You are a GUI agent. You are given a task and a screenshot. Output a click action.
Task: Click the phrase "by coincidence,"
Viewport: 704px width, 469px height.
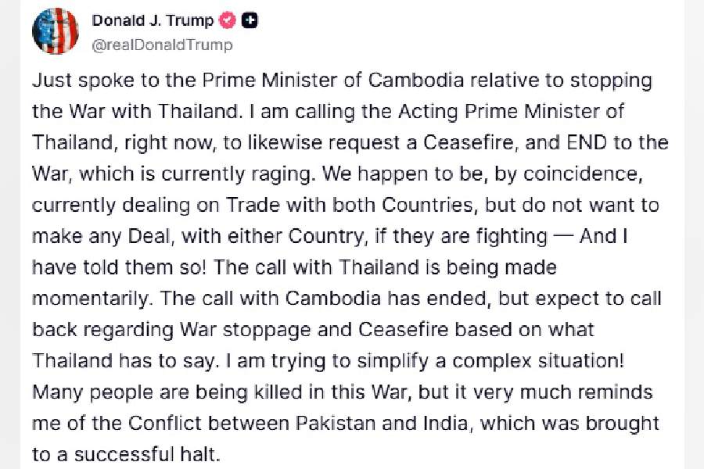569,174
